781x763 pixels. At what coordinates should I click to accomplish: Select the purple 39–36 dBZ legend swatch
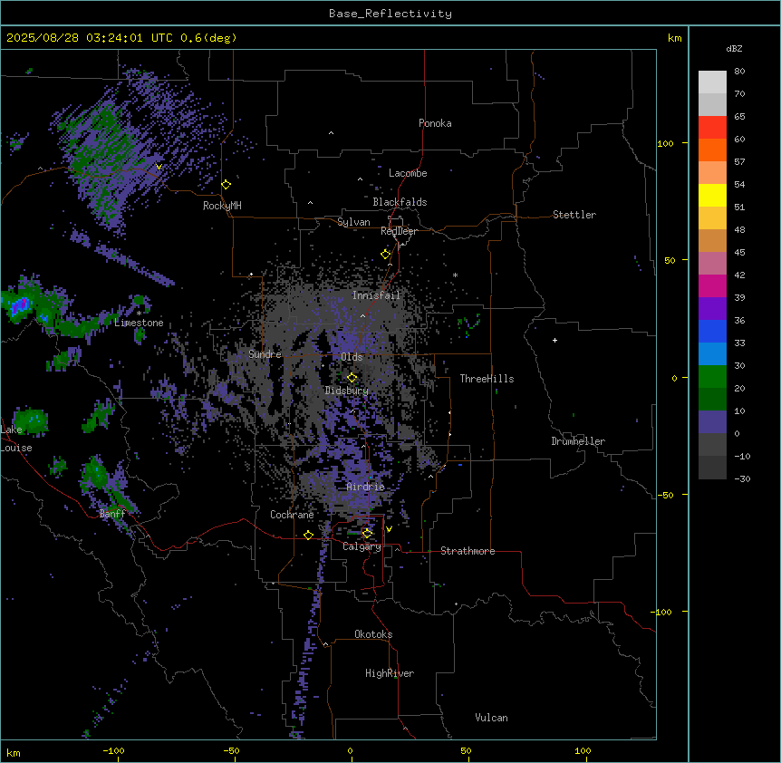pos(712,309)
